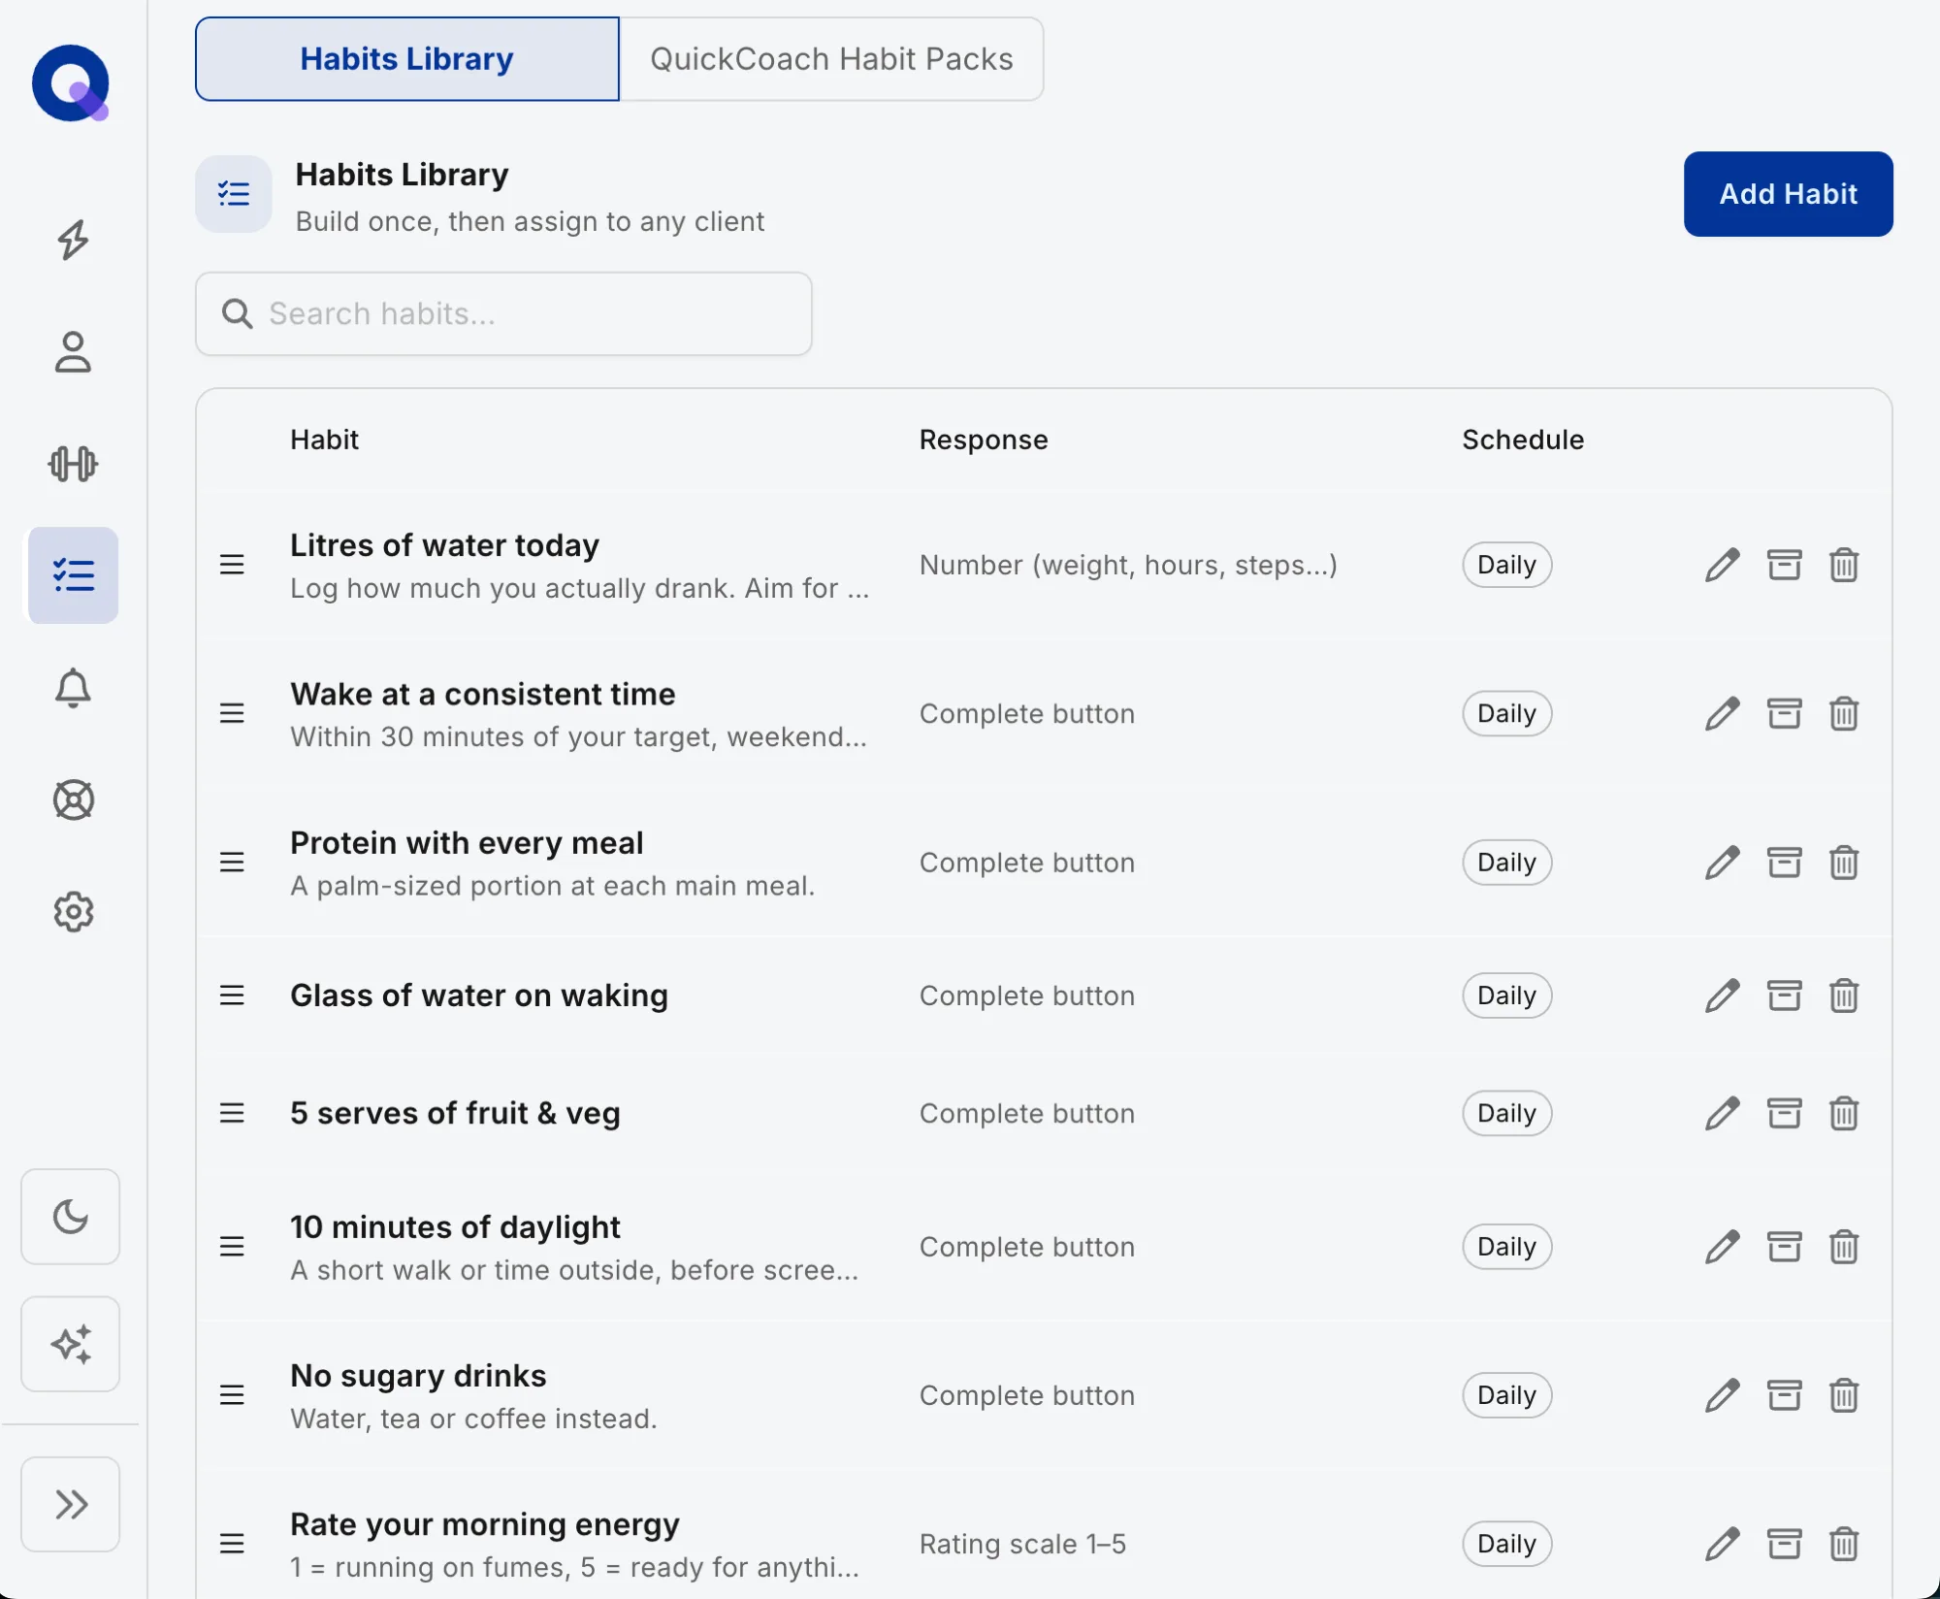Expand the sidebar with double chevron
The image size is (1940, 1599).
pyautogui.click(x=71, y=1504)
